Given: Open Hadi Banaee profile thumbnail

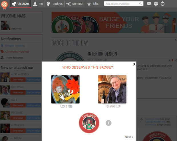Looking at the screenshot, I should pyautogui.click(x=5, y=116).
